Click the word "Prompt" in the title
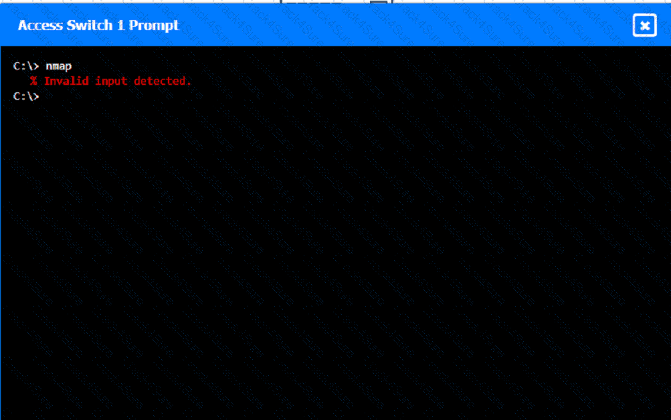Screen dimensions: 671x420 pyautogui.click(x=154, y=25)
